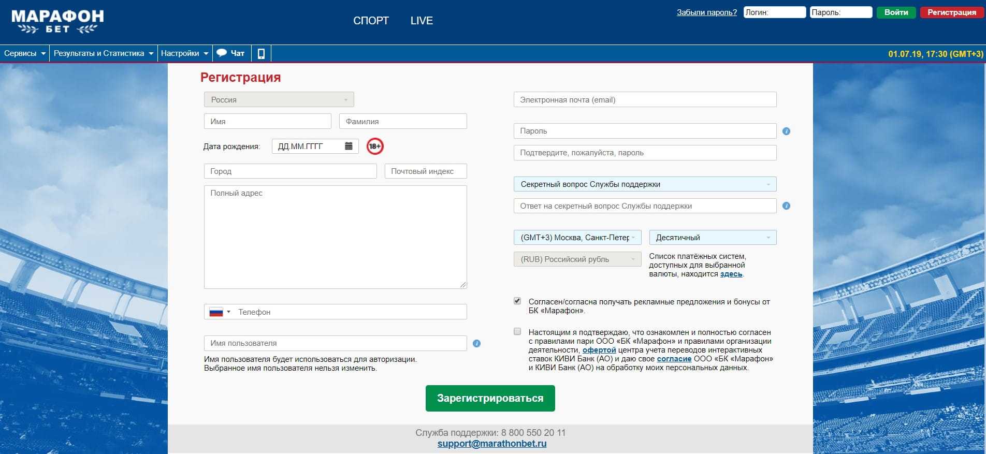Click the green Войти button
The height and width of the screenshot is (454, 986).
coord(896,12)
